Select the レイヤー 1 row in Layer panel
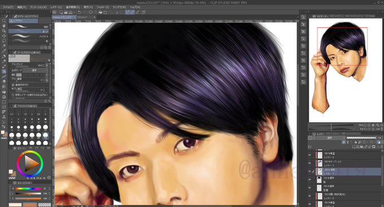The height and width of the screenshot is (207, 384). tap(345, 171)
